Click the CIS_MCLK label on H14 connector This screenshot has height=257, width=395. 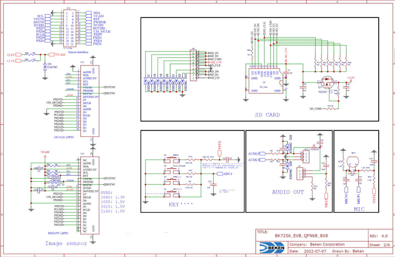coord(102,31)
